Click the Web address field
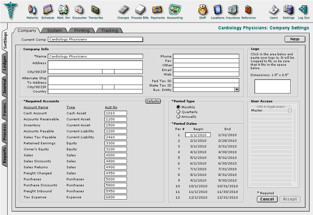The image size is (313, 215). click(206, 74)
